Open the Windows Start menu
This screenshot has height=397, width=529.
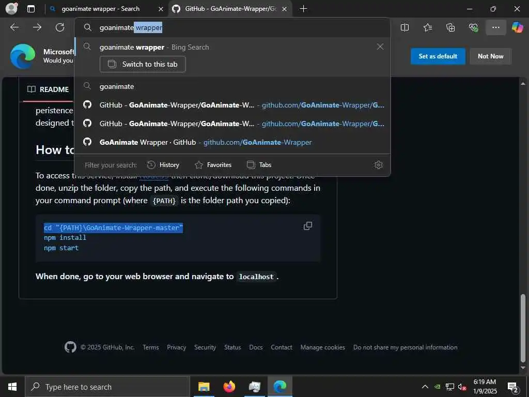pyautogui.click(x=12, y=387)
